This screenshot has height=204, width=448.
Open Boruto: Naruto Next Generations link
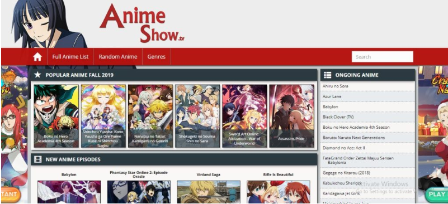(x=353, y=138)
